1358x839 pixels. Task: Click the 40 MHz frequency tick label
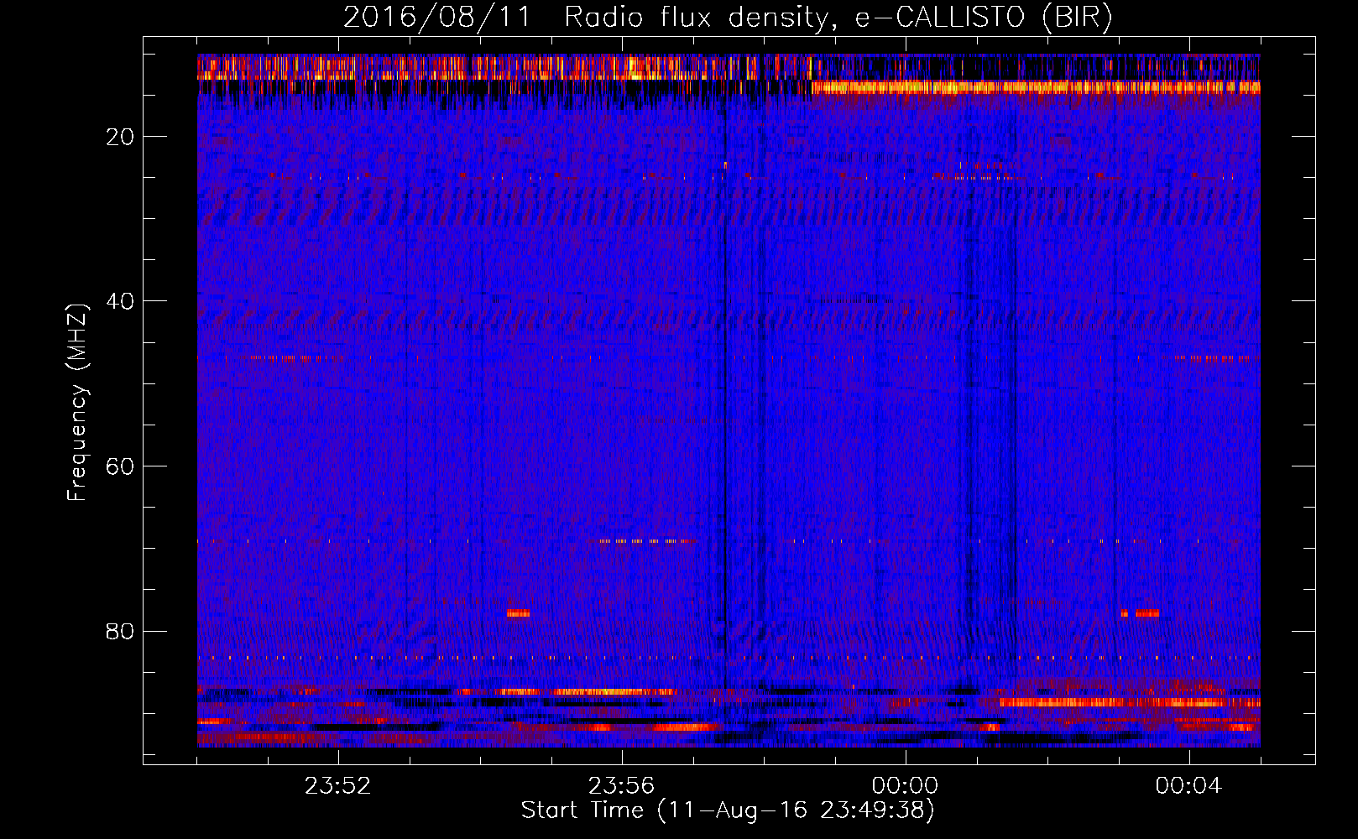121,301
